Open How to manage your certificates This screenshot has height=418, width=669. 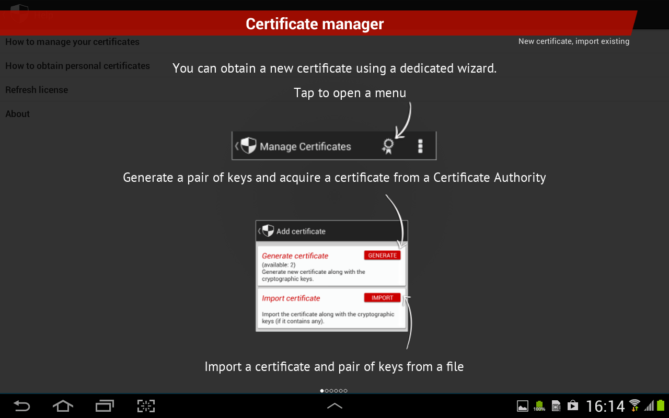(x=72, y=42)
